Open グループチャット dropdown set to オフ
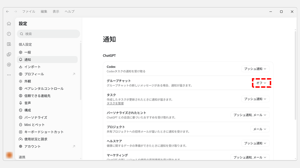300x168 pixels. tap(261, 83)
